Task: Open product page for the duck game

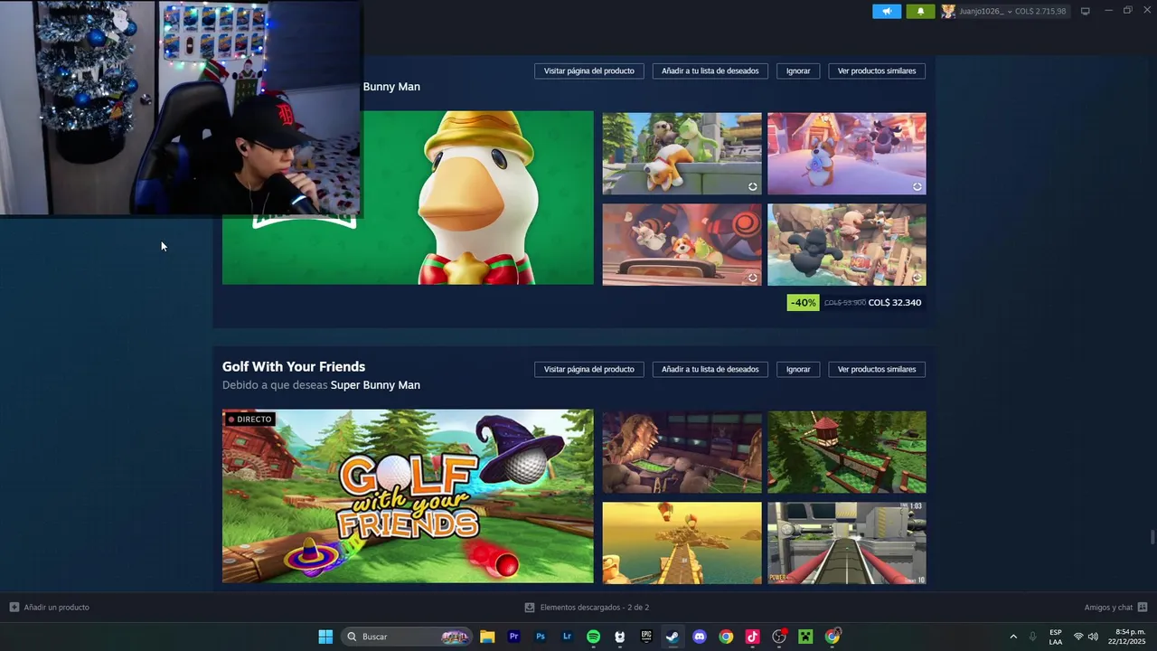Action: pos(588,71)
